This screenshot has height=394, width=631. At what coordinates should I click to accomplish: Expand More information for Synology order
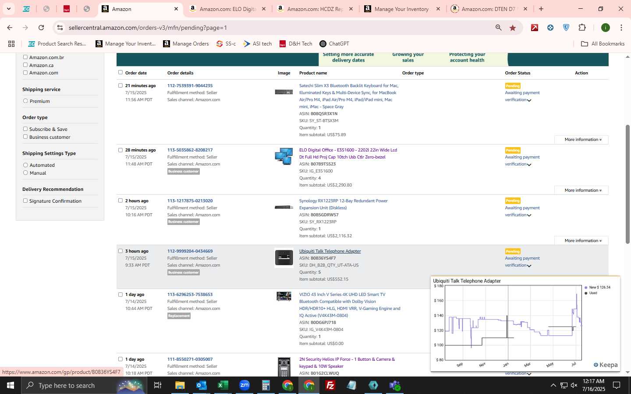(x=581, y=241)
